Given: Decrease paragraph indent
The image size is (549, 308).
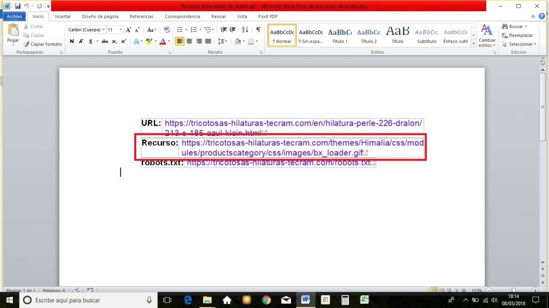Looking at the screenshot, I should pos(223,30).
